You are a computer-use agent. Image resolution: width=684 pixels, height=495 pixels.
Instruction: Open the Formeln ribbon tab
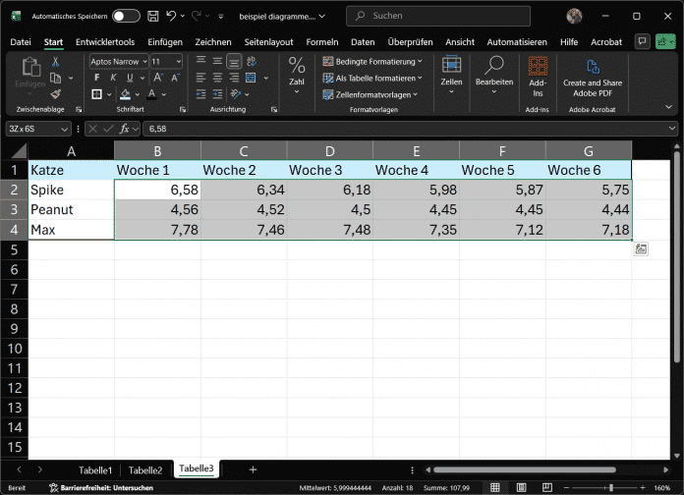(x=321, y=42)
